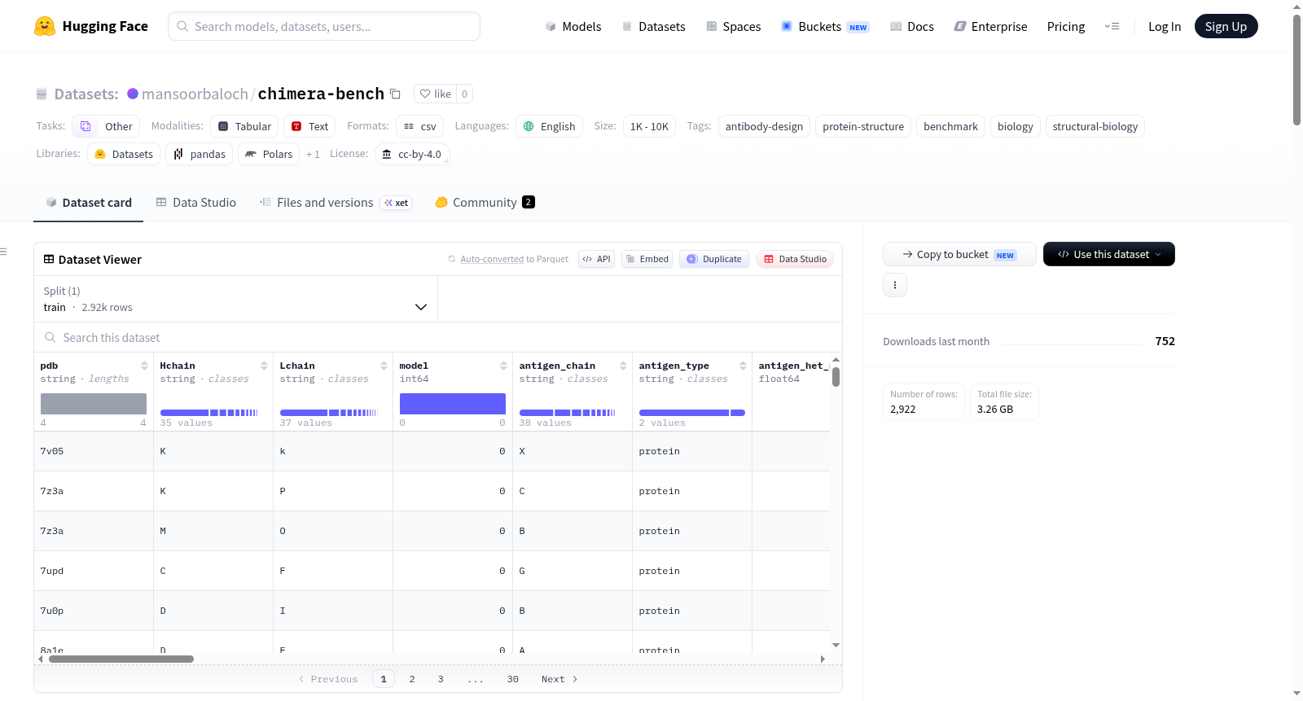Sort by the antigen_chain column
This screenshot has height=701, width=1303.
tap(623, 366)
